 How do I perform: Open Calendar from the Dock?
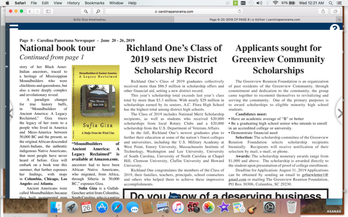tap(86, 208)
